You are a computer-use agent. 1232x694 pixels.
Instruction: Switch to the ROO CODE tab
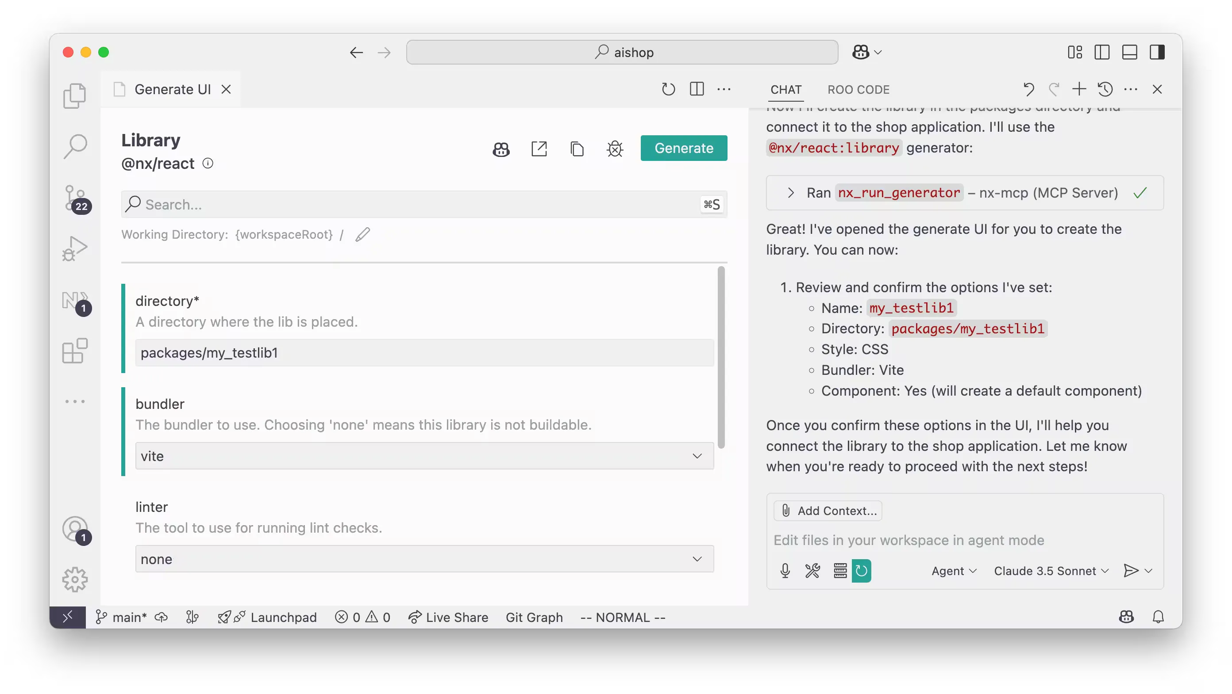pyautogui.click(x=858, y=89)
